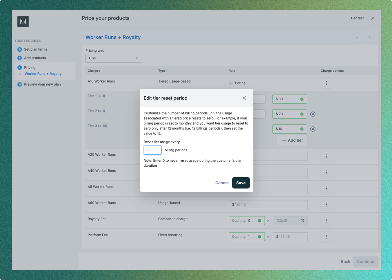Click the app logo in the sidebar
Screen dimensions: 392x280
[x=23, y=21]
